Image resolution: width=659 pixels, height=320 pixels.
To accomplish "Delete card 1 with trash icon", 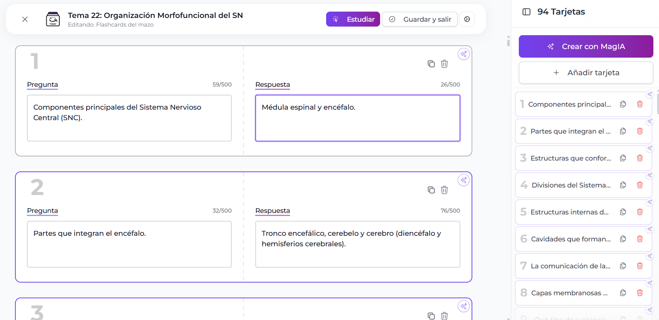I will 444,64.
